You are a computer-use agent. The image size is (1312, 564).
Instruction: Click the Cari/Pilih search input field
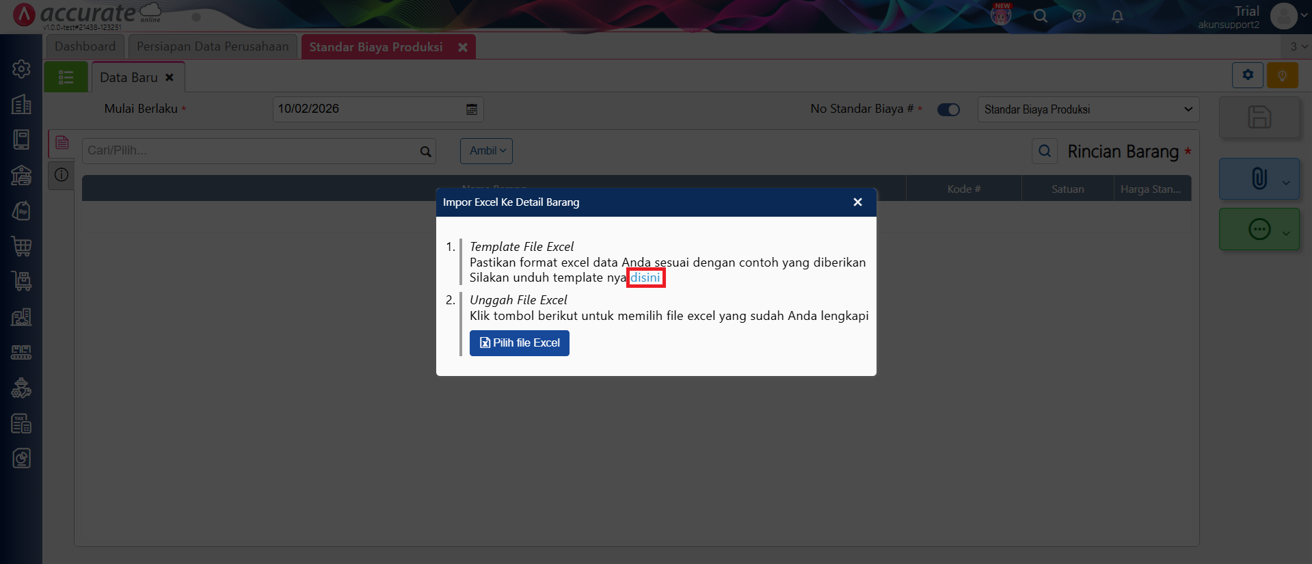coord(250,151)
